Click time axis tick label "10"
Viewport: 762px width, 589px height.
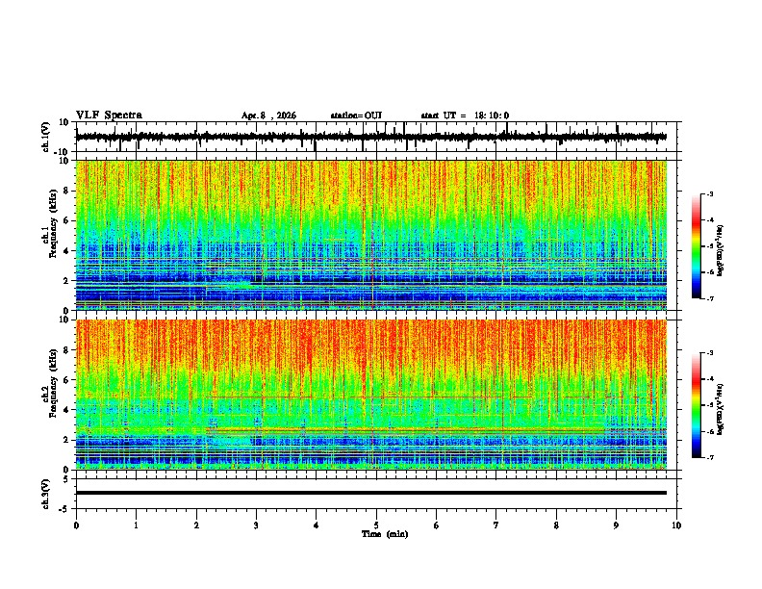(676, 525)
